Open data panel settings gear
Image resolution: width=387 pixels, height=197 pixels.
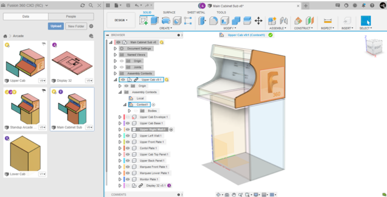[x=91, y=26]
